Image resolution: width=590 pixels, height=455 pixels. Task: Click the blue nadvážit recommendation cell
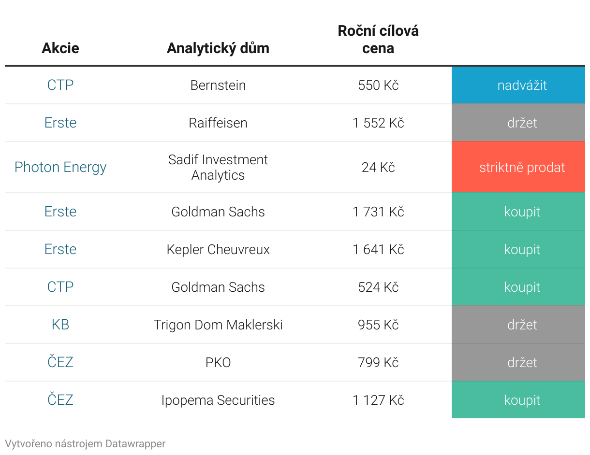(522, 85)
